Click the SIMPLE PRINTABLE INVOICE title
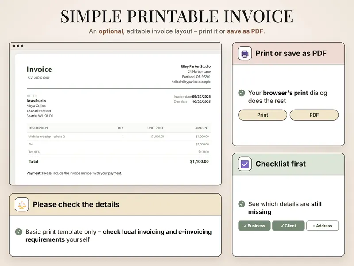 point(177,16)
